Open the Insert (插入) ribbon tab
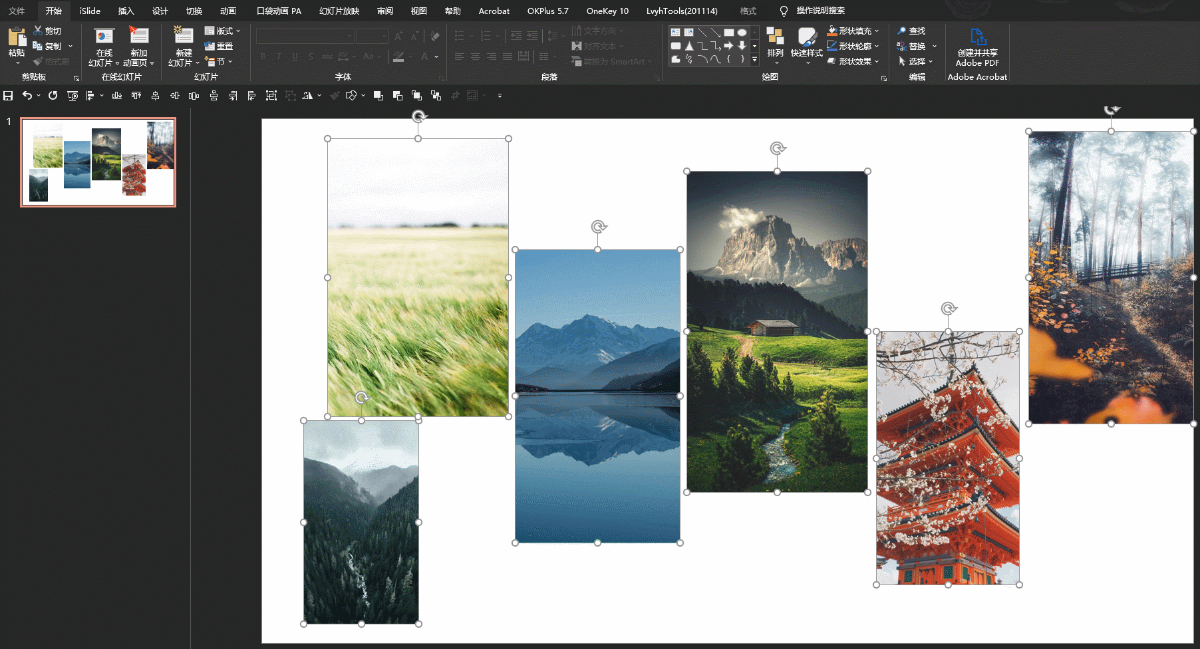The height and width of the screenshot is (649, 1200). click(126, 11)
